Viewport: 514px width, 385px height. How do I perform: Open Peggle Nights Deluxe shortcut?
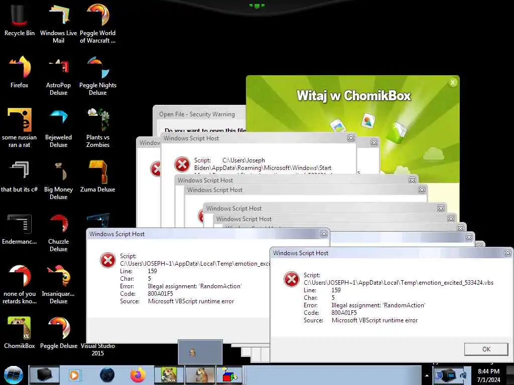[x=98, y=75]
